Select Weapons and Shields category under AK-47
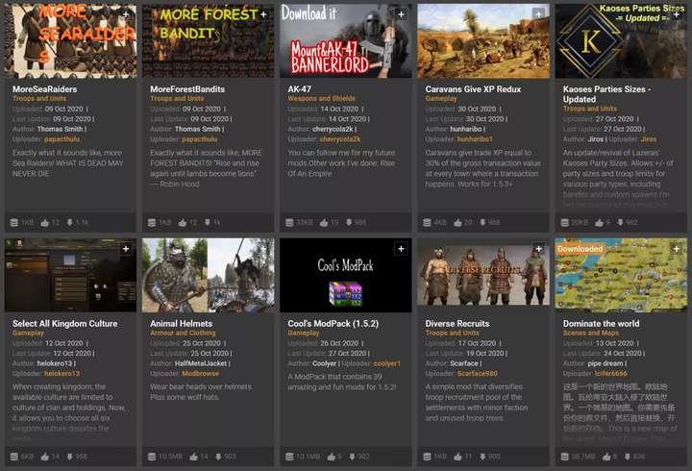The width and height of the screenshot is (692, 471). (x=321, y=98)
